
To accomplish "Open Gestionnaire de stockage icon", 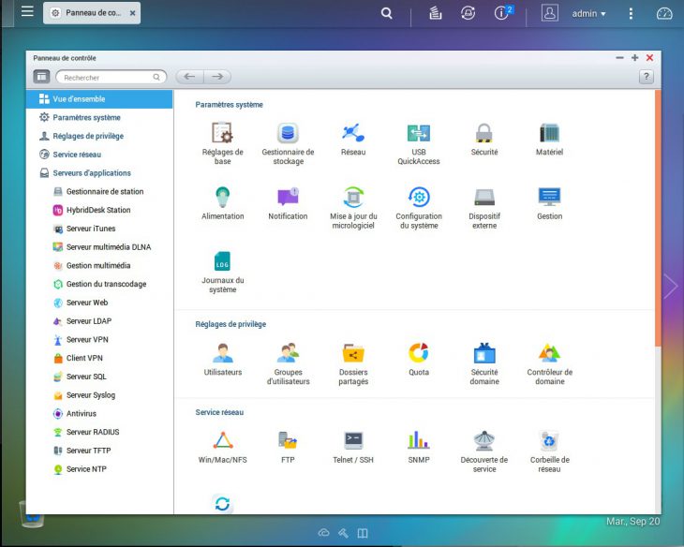I will (x=288, y=133).
